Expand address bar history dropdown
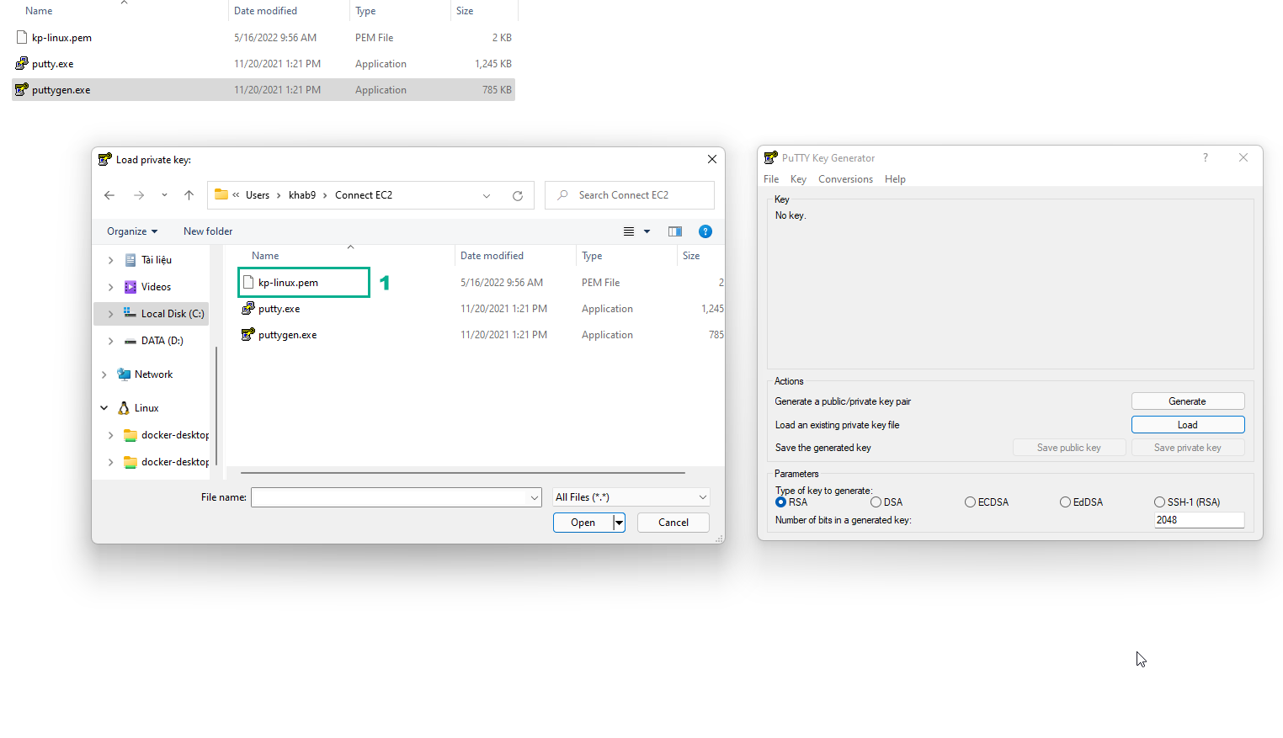 point(487,195)
